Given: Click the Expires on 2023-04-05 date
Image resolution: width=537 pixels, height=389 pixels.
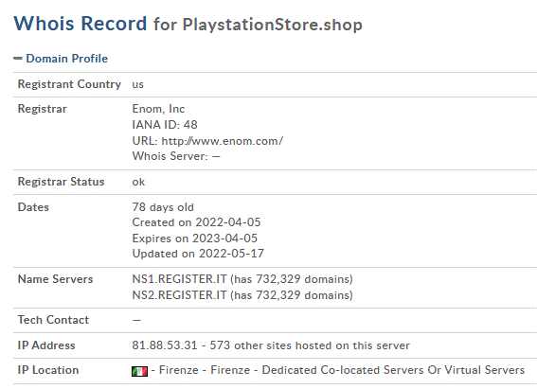Looking at the screenshot, I should click(x=195, y=239).
